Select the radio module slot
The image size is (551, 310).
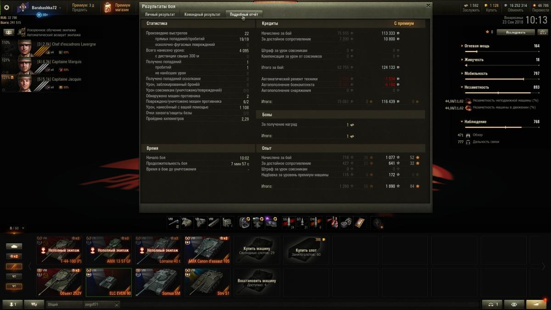click(227, 223)
